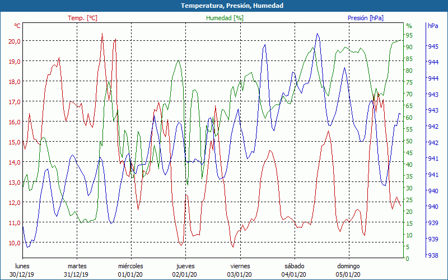Image resolution: width=448 pixels, height=280 pixels.
Task: Click the "16,0" temperature axis value
Action: tap(15, 122)
